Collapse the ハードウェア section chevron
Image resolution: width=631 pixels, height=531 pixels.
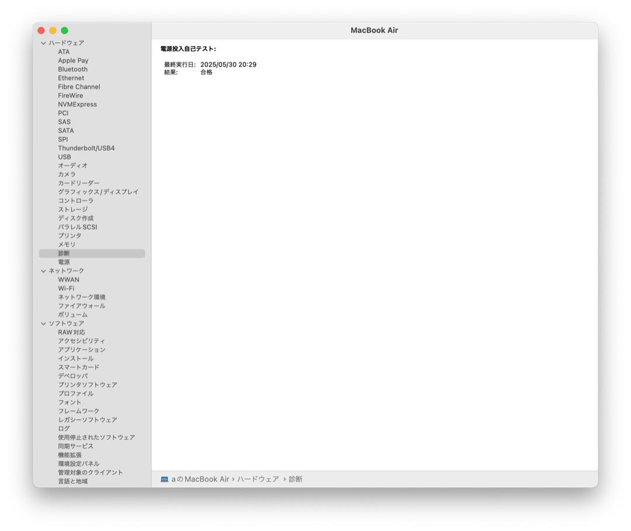[x=43, y=43]
